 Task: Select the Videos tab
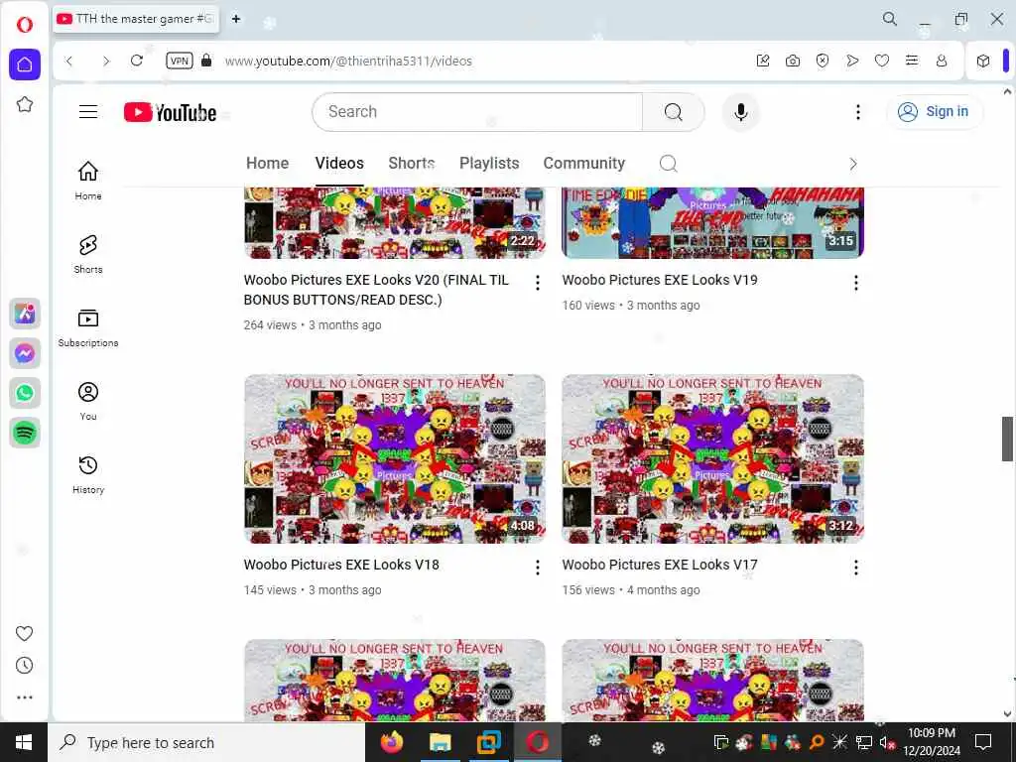pyautogui.click(x=339, y=164)
